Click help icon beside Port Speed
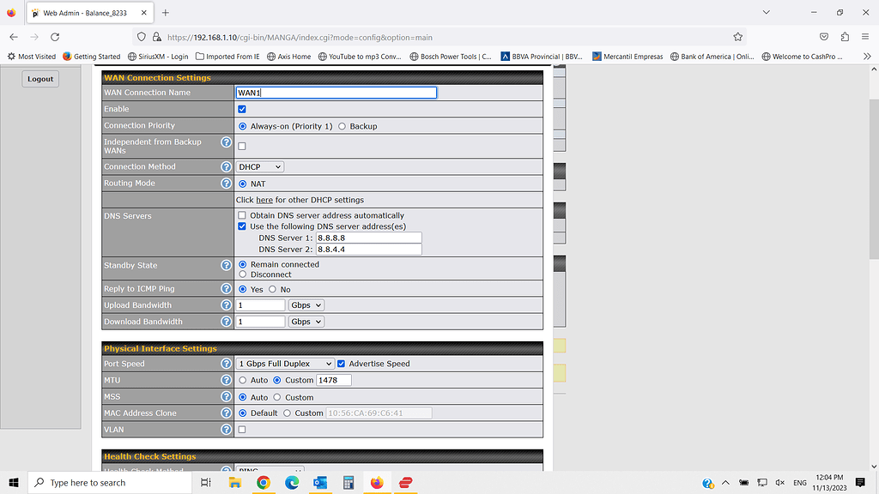This screenshot has width=879, height=494. (x=226, y=364)
